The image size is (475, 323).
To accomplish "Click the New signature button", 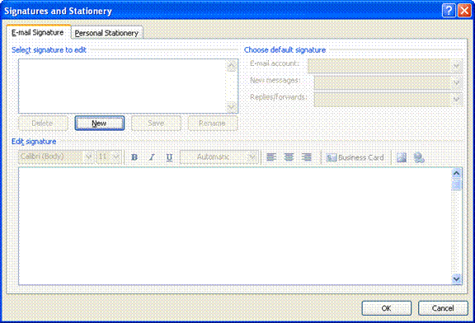I will (99, 124).
